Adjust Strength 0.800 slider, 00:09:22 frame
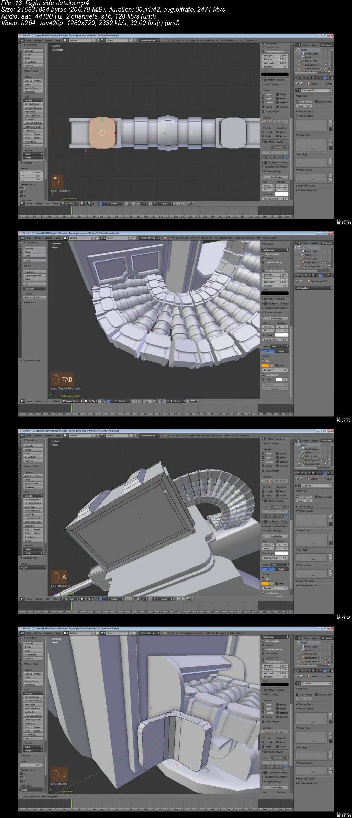 pyautogui.click(x=275, y=666)
